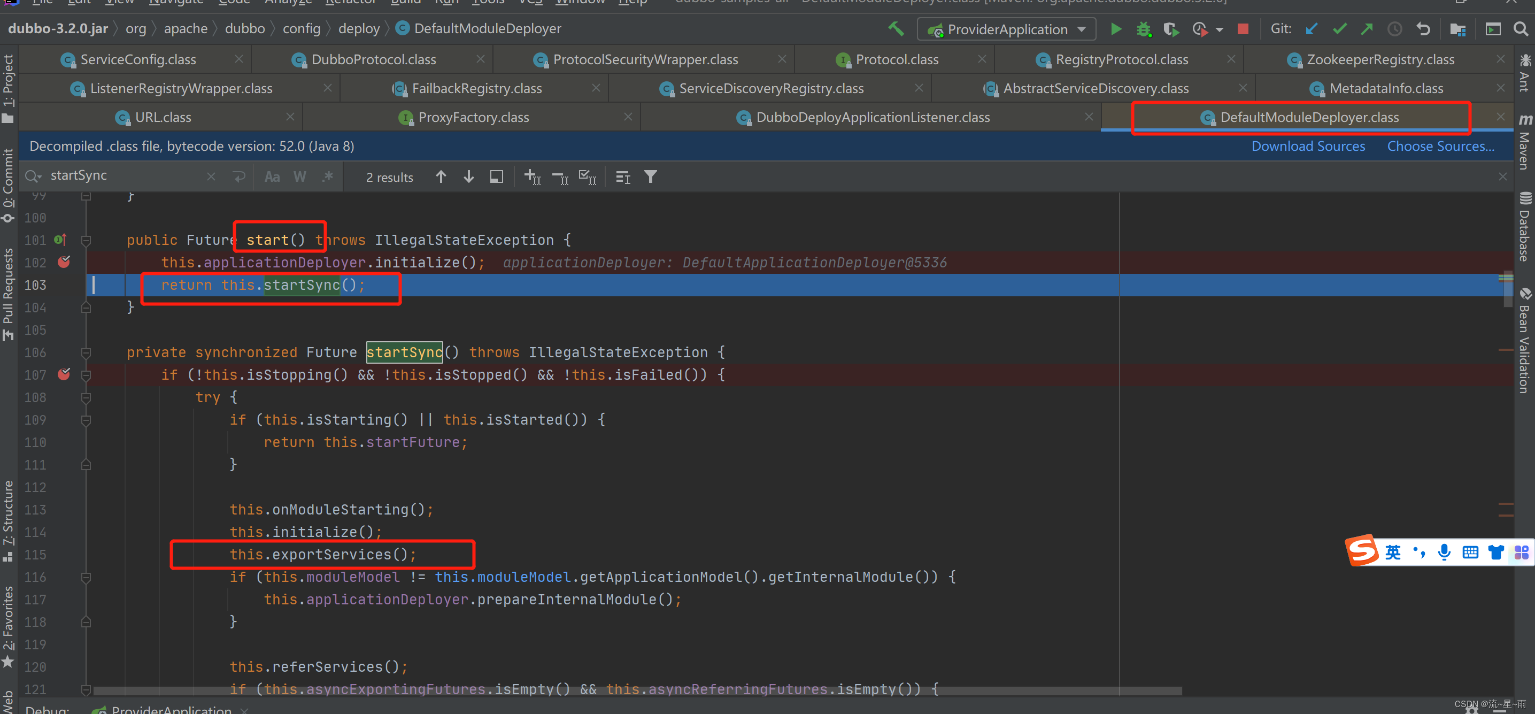Click the multi-line selection icon in find bar
This screenshot has height=714, width=1535.
click(623, 176)
